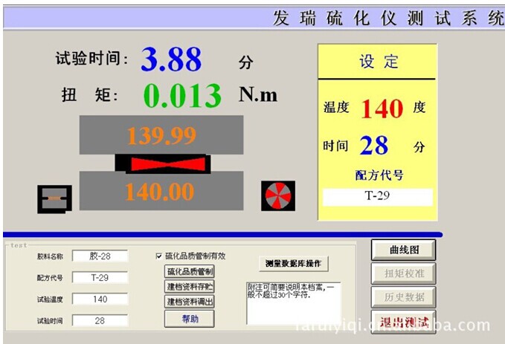Click 建档资料存贮 to save record

click(189, 286)
